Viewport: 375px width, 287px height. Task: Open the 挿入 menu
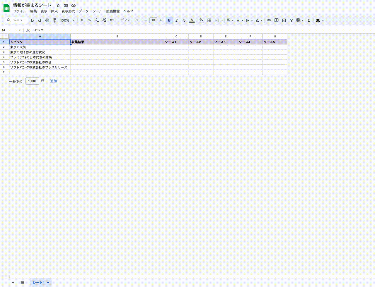point(54,11)
